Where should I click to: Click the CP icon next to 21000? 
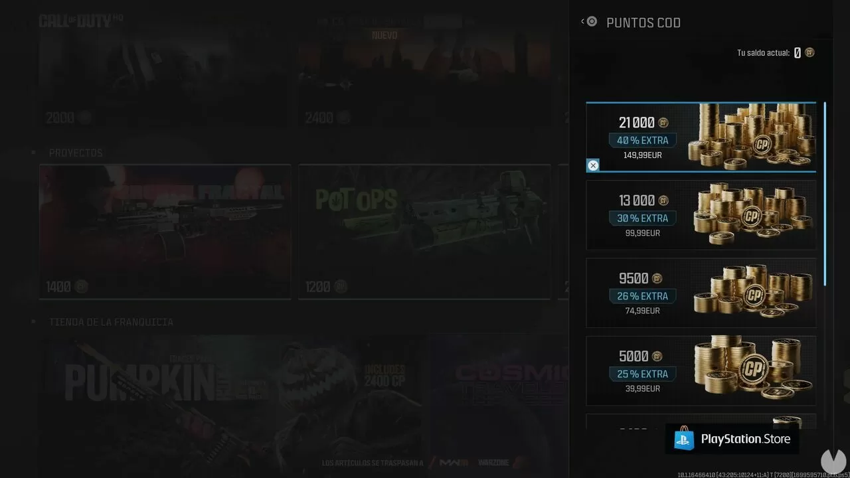tap(663, 123)
